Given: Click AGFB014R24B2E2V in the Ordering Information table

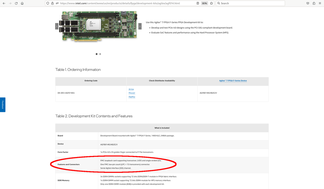Looking at the screenshot, I should tap(208, 93).
